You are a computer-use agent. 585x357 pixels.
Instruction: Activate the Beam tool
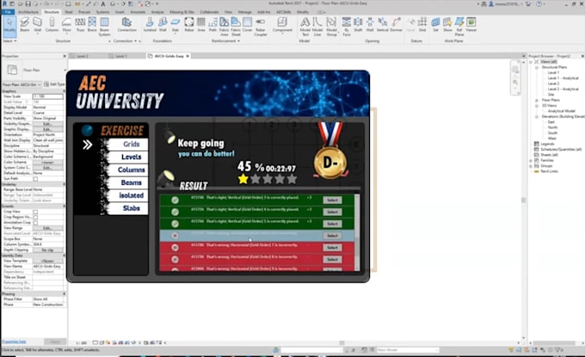25,25
